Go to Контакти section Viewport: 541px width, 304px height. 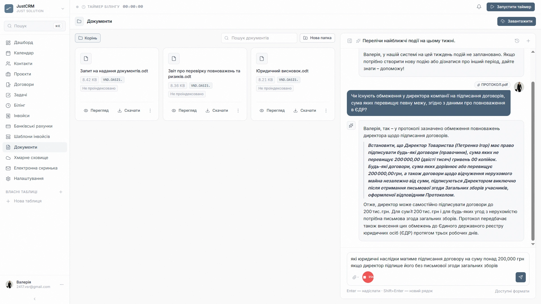35,64
